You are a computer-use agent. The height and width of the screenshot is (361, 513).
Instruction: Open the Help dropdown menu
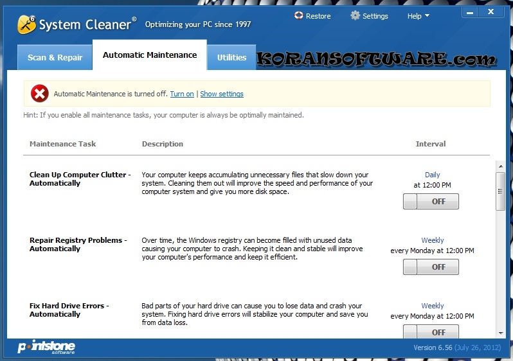[418, 16]
